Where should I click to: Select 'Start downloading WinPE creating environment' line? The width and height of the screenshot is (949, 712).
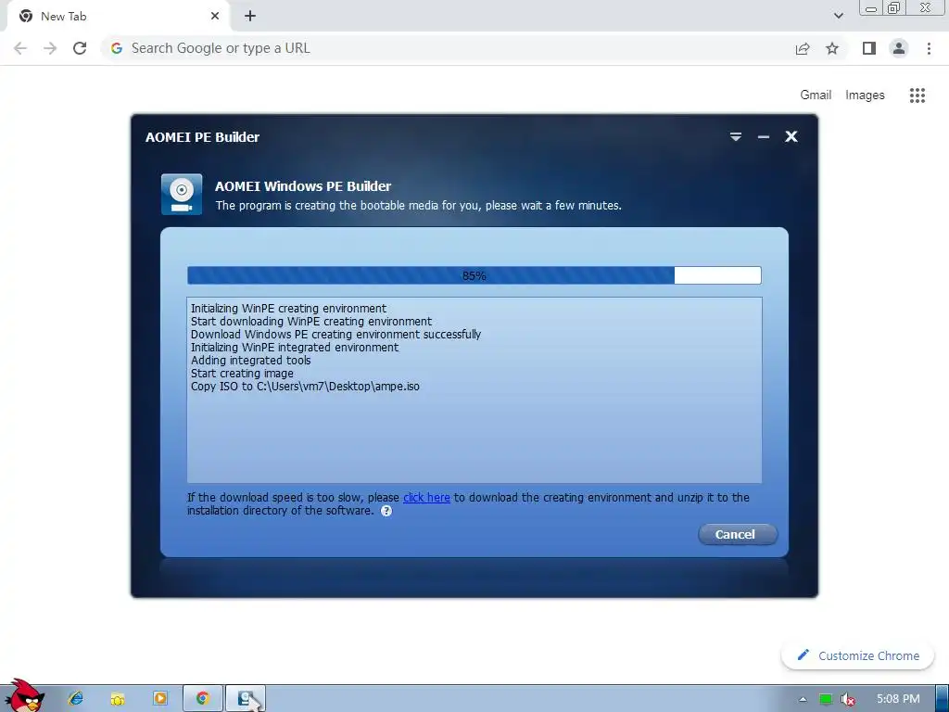pyautogui.click(x=311, y=322)
